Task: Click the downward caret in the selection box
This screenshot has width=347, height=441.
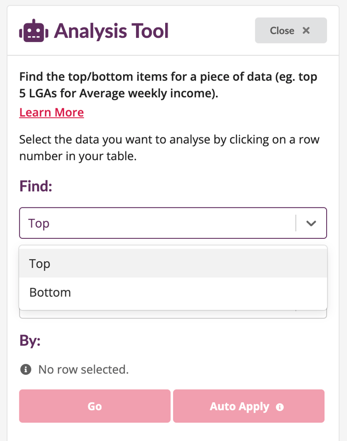Action: [x=311, y=223]
